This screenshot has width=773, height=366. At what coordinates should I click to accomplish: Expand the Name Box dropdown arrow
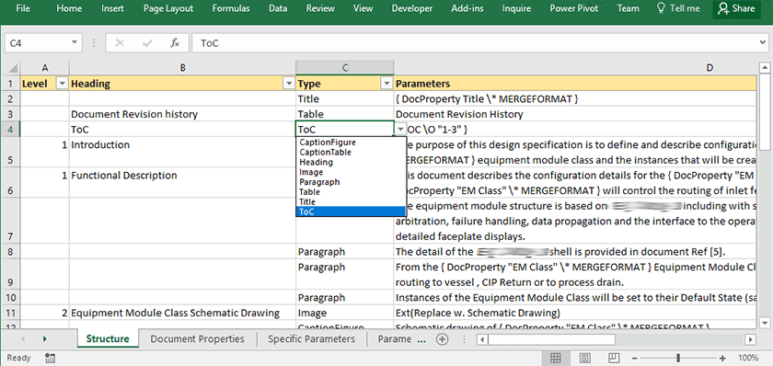(x=75, y=43)
